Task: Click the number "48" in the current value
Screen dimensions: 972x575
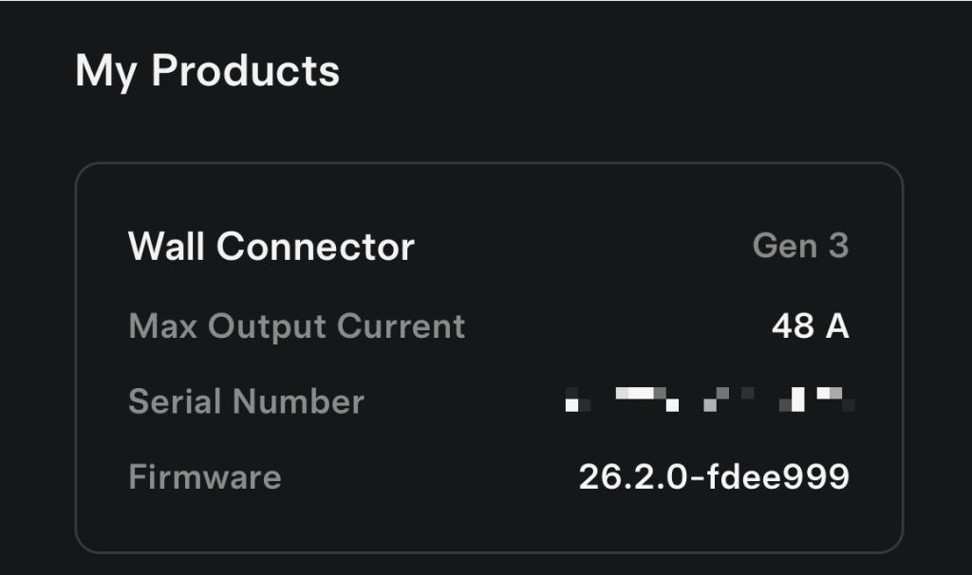Action: tap(793, 326)
